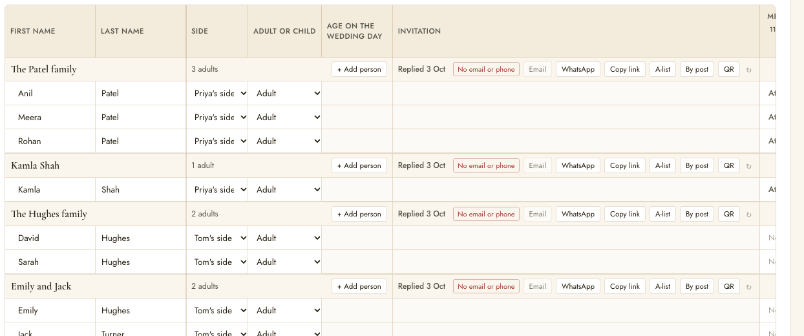
Task: Add person to the Hughes family
Action: tap(359, 214)
